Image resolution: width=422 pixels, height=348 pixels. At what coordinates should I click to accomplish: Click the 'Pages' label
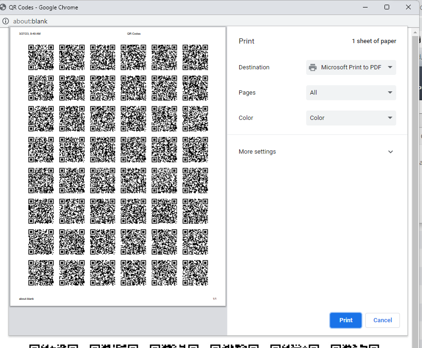(x=247, y=93)
